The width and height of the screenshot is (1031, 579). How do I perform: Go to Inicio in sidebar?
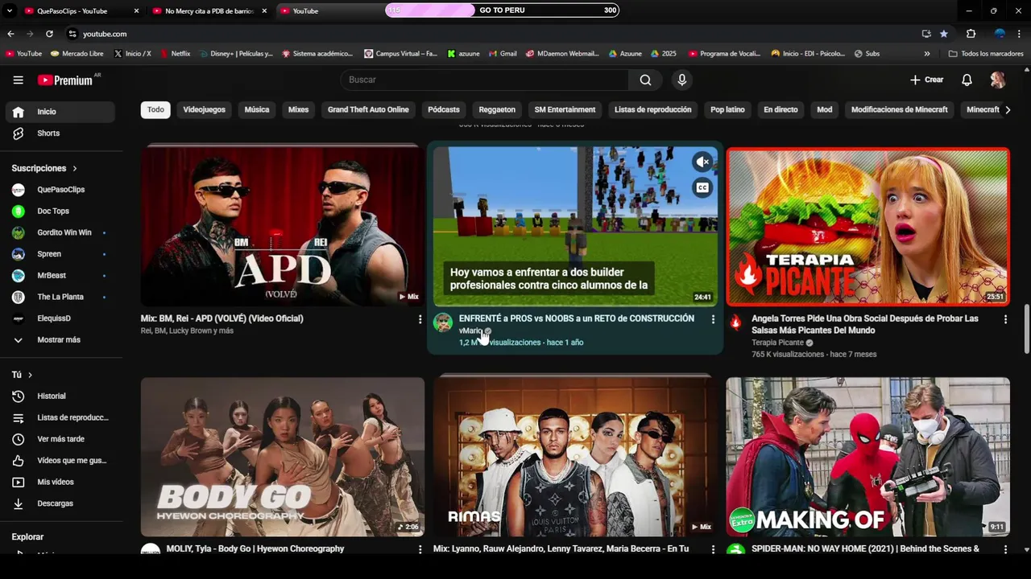pos(60,112)
